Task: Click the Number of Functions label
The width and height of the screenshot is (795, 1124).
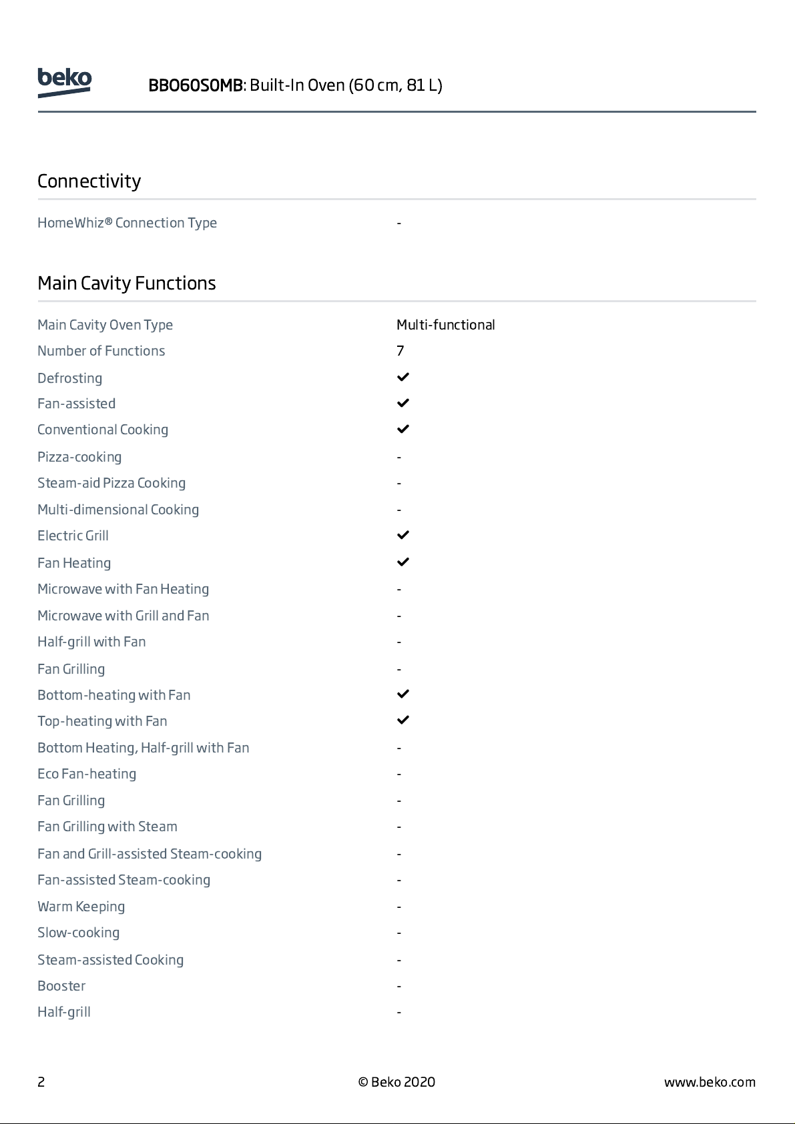Action: (x=101, y=351)
